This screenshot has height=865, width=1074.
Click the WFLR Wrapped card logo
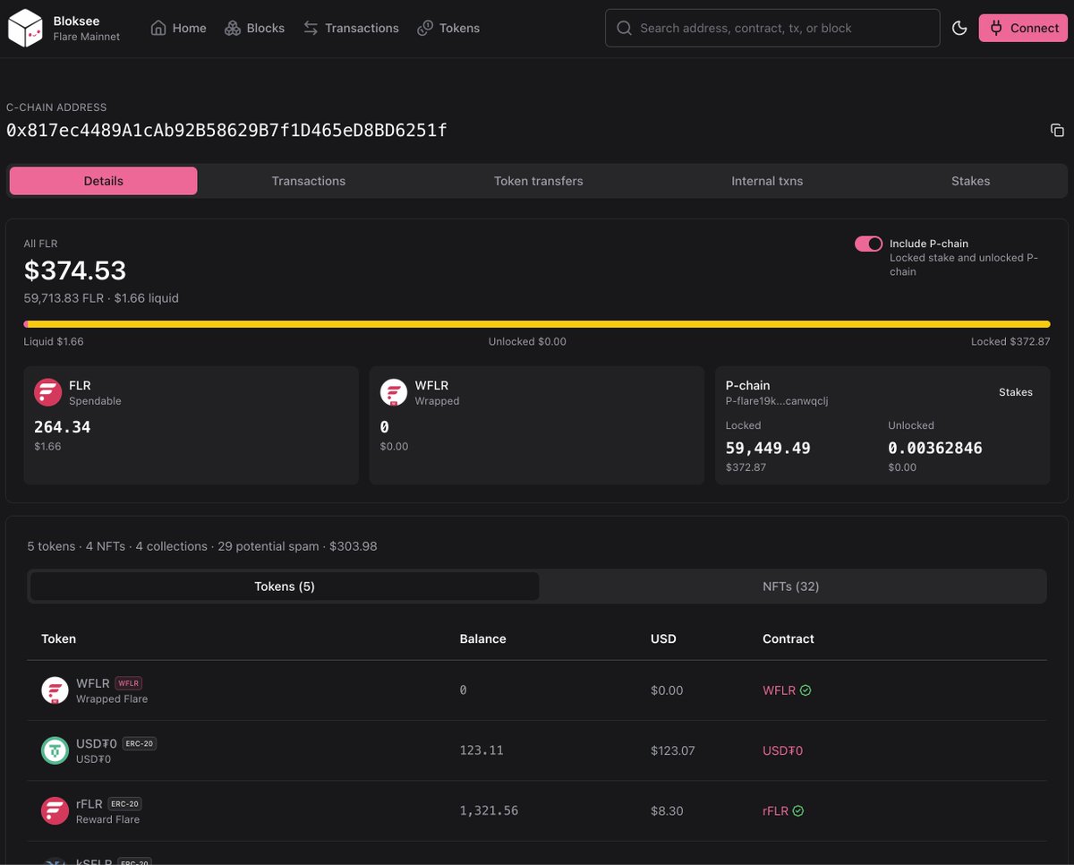(394, 392)
